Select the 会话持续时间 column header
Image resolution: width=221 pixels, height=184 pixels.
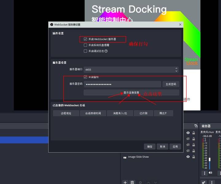point(93,113)
